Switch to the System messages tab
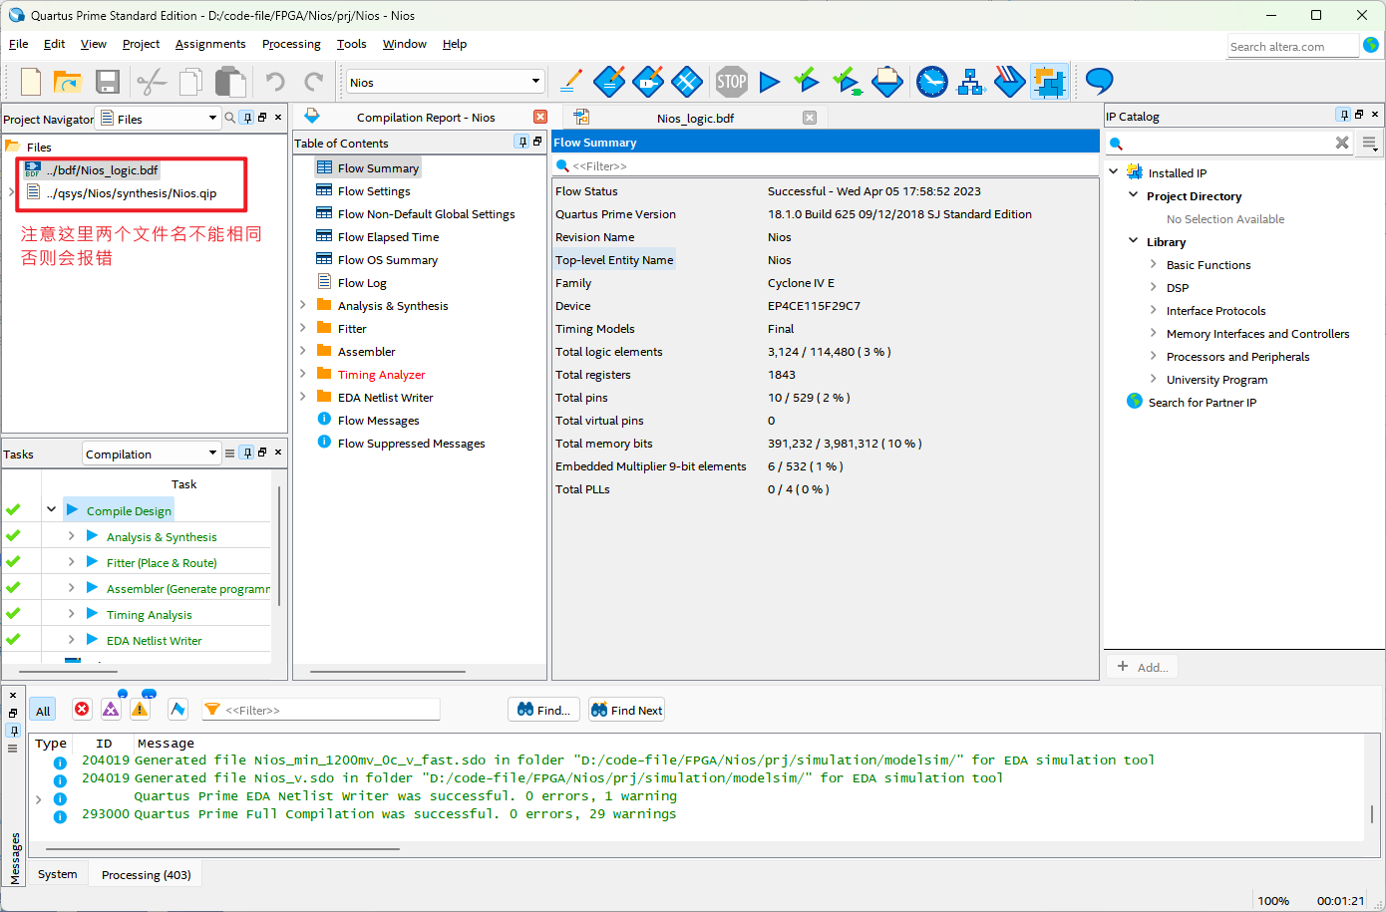1386x912 pixels. (58, 874)
